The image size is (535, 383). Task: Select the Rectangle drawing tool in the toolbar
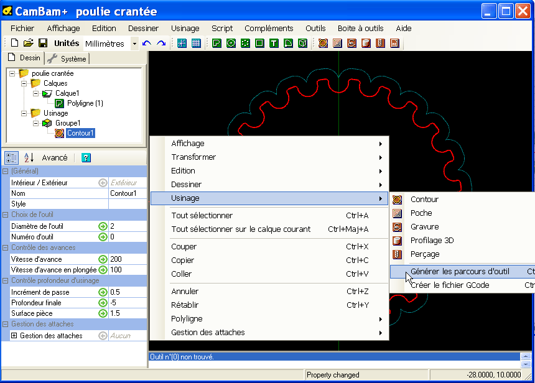[x=259, y=44]
